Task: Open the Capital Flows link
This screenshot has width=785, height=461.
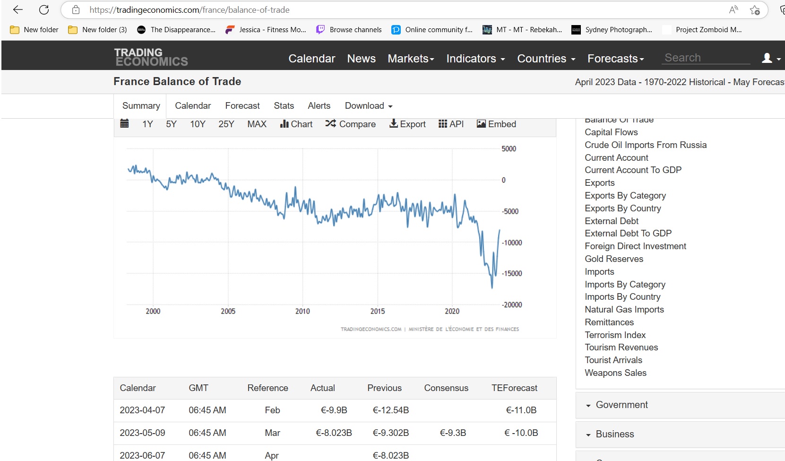Action: (611, 132)
